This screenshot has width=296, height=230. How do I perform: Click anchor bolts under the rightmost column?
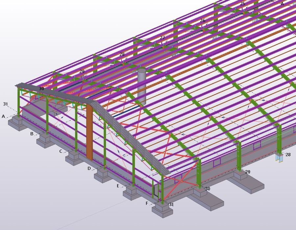[280, 158]
